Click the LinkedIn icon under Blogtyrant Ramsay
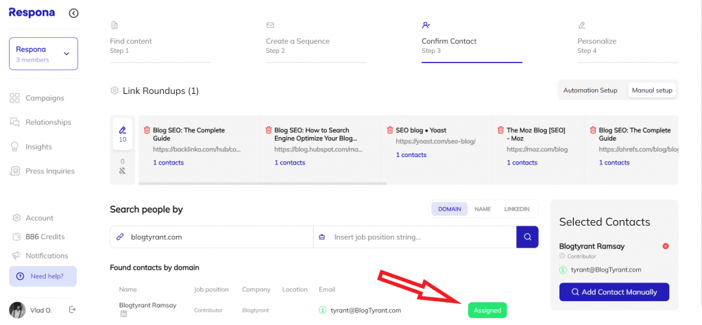This screenshot has height=325, width=702. [x=124, y=315]
